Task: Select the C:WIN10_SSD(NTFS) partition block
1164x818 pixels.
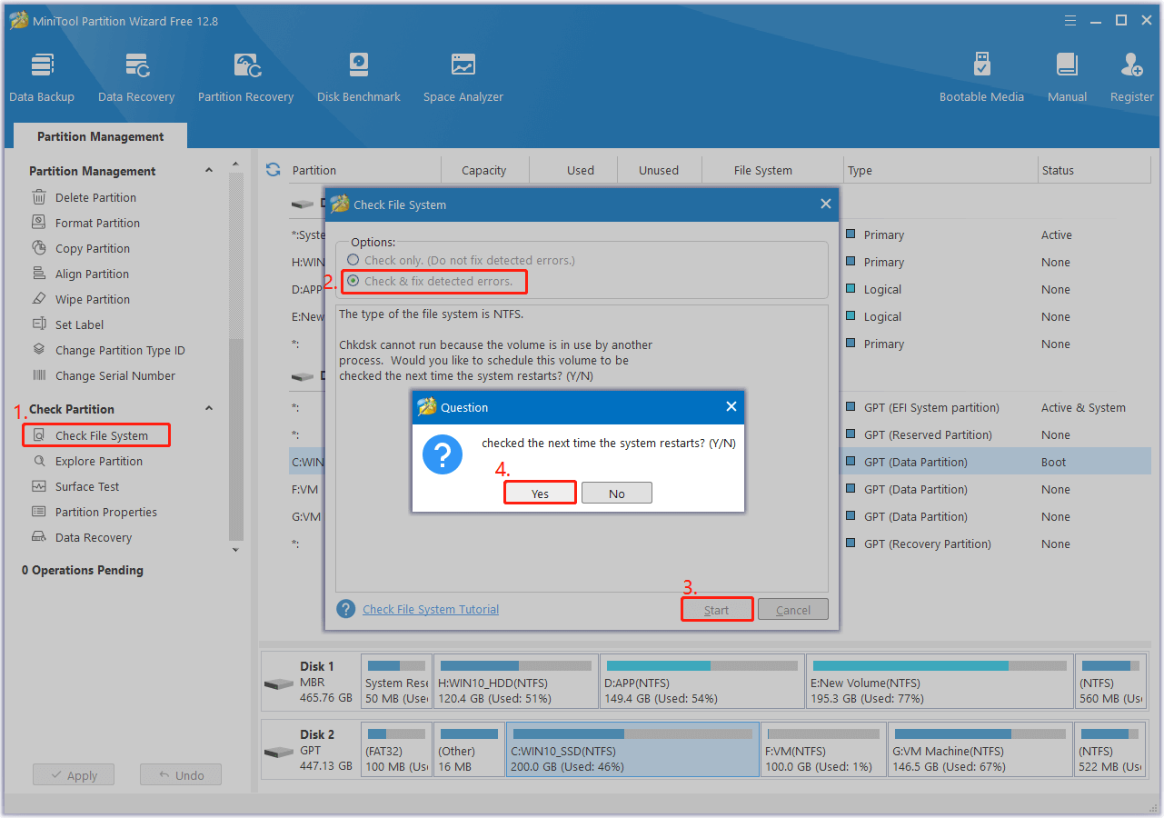Action: click(x=632, y=750)
